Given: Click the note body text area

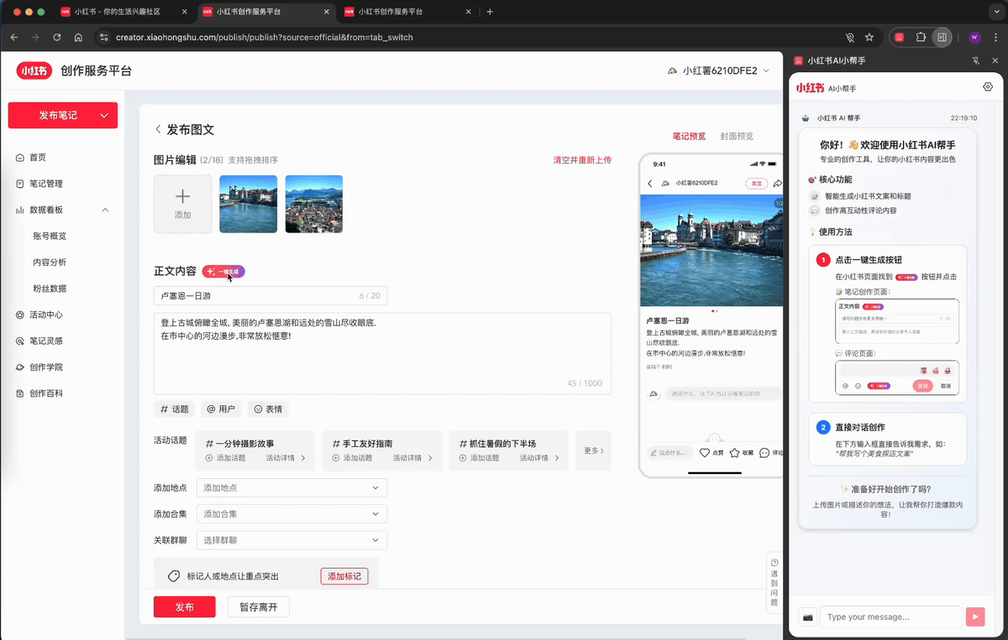Looking at the screenshot, I should tap(382, 353).
